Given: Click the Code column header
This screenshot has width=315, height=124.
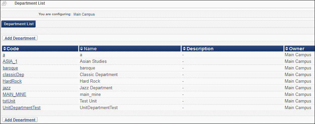Looking at the screenshot, I should pyautogui.click(x=40, y=49).
